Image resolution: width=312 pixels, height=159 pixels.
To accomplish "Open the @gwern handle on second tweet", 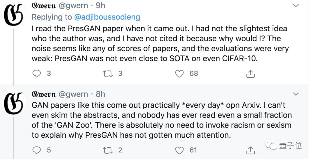I will [x=73, y=94].
